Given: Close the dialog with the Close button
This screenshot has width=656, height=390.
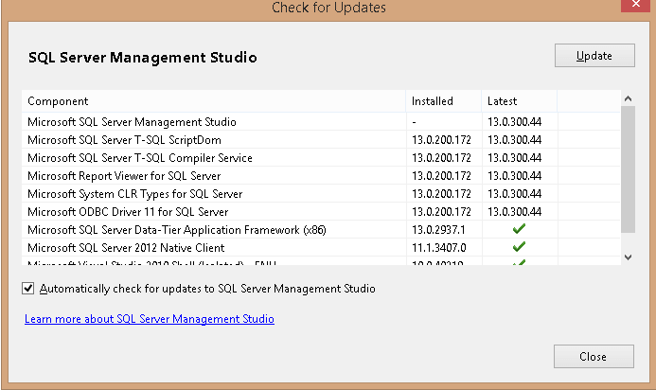Looking at the screenshot, I should point(594,357).
